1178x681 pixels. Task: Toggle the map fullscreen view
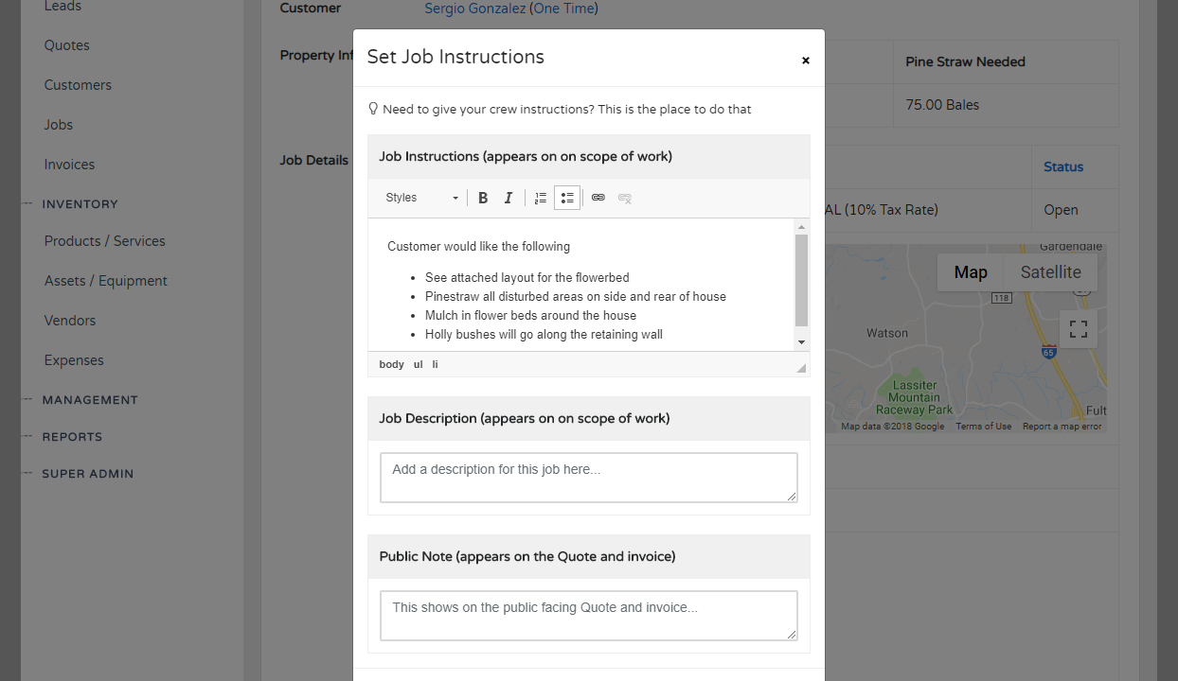1078,328
